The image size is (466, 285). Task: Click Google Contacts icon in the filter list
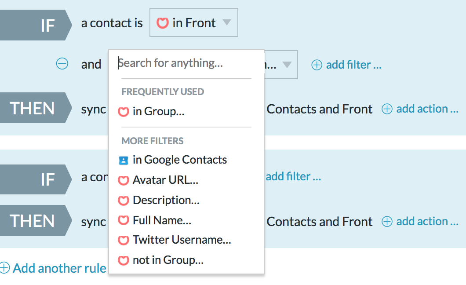(124, 161)
